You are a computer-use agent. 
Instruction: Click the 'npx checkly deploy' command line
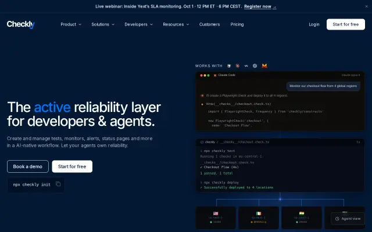220,183
